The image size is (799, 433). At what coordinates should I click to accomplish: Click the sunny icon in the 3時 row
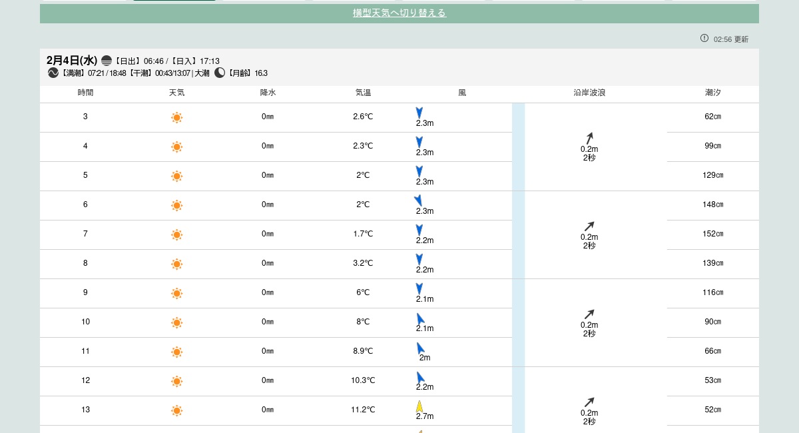click(x=176, y=118)
